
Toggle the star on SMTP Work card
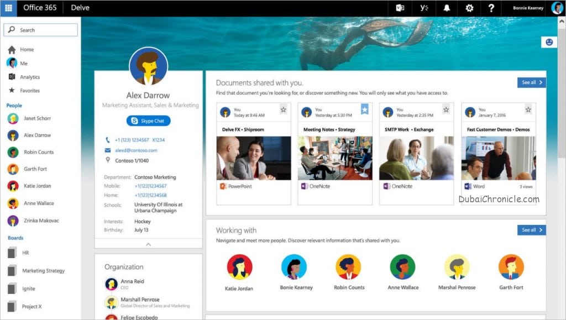(446, 109)
